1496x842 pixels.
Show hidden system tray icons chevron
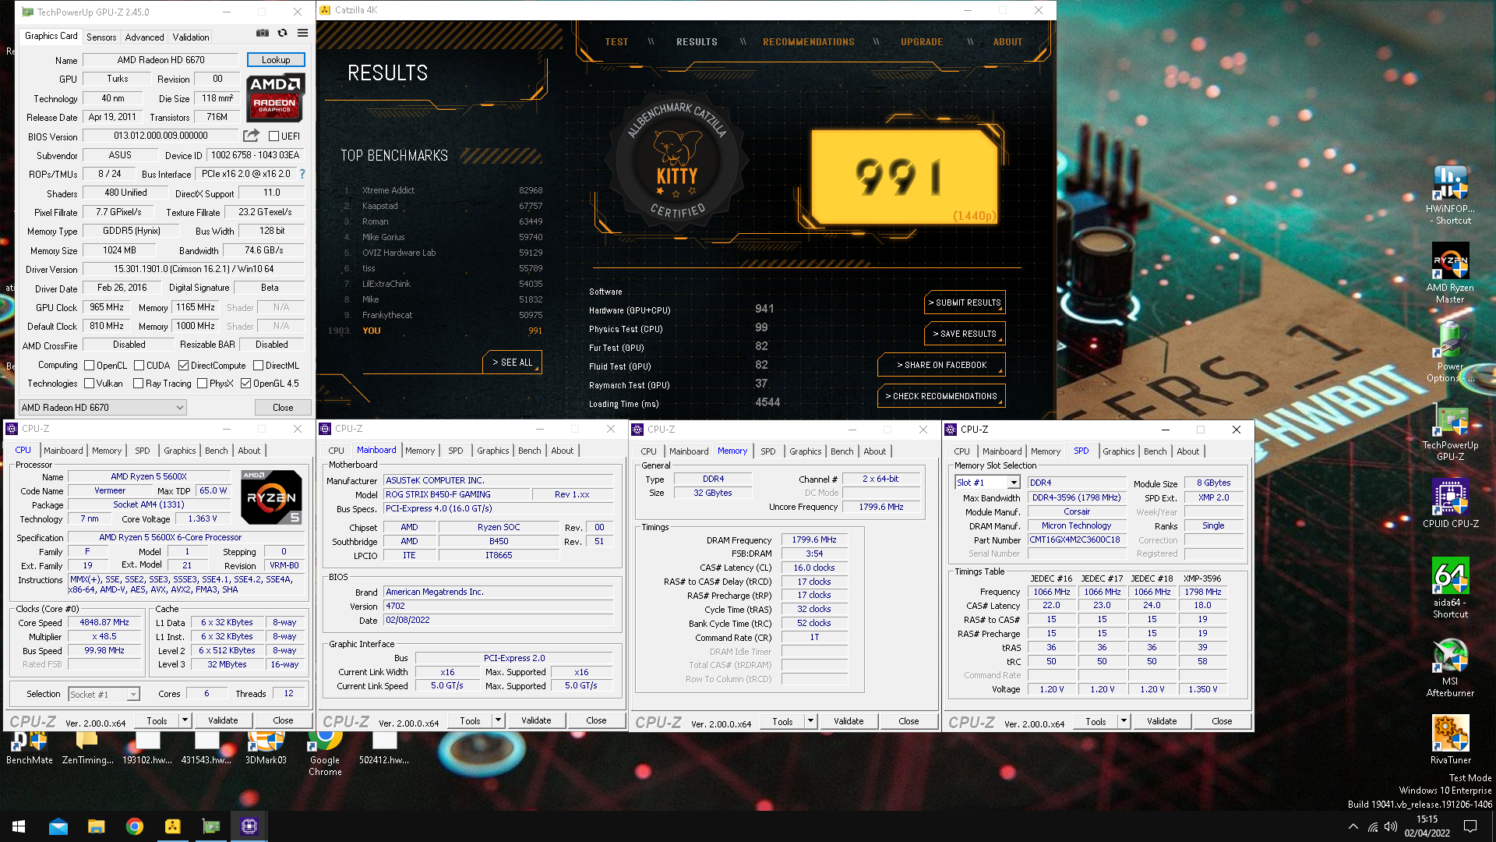point(1353,826)
